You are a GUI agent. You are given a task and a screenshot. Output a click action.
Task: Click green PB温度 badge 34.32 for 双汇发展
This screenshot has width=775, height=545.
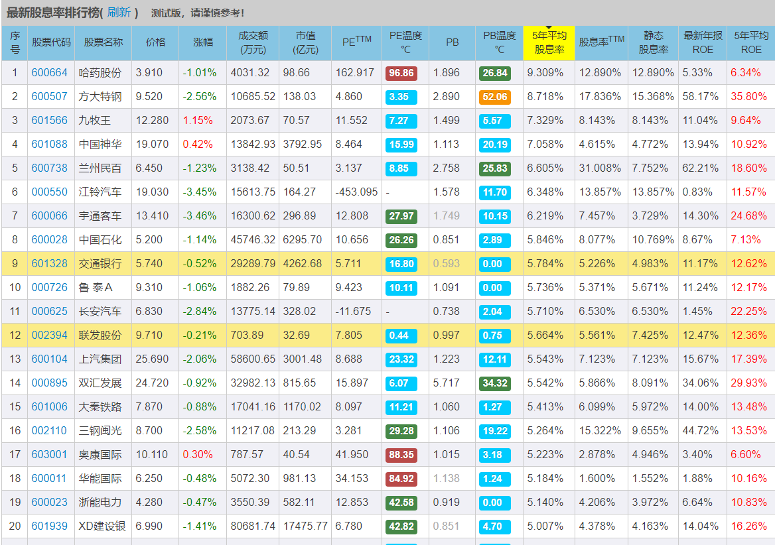(x=494, y=383)
